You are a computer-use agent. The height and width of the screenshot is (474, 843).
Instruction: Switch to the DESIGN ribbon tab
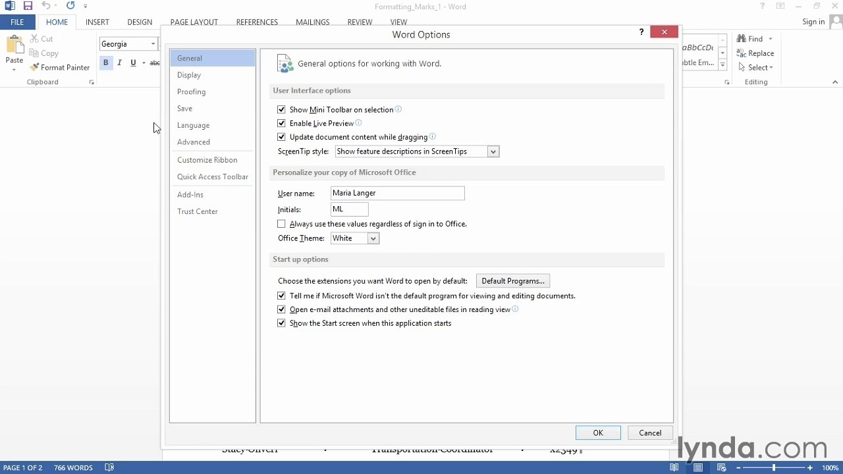point(140,22)
